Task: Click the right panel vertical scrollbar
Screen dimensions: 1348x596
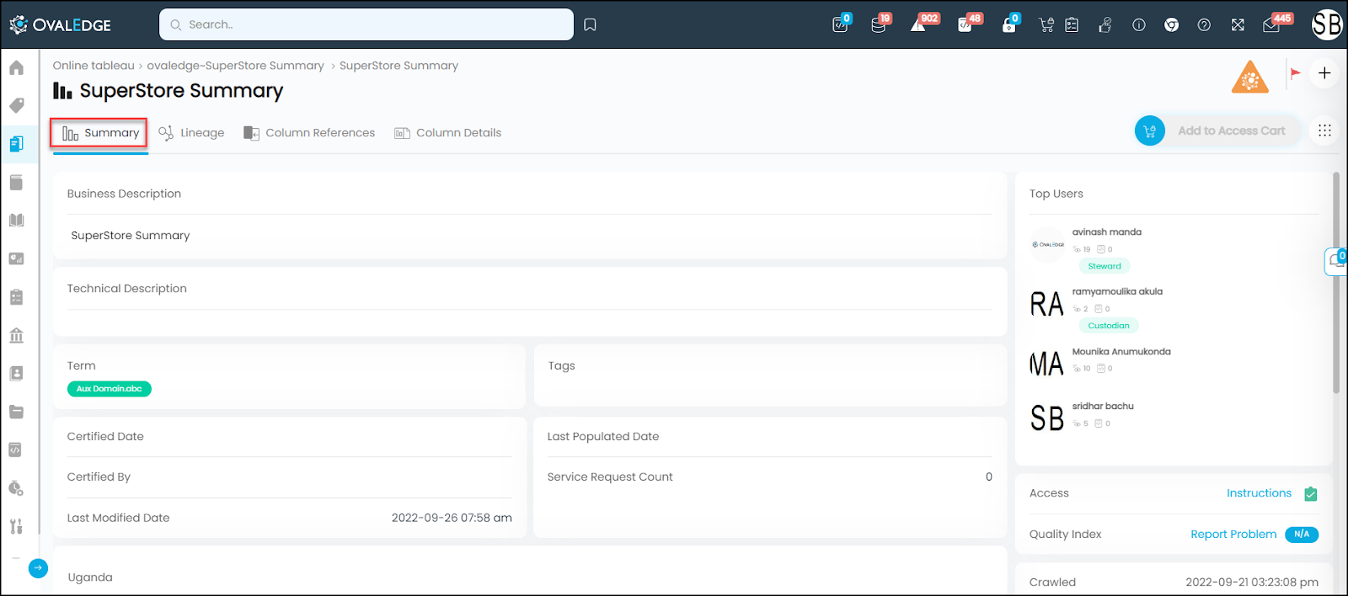Action: point(1336,284)
